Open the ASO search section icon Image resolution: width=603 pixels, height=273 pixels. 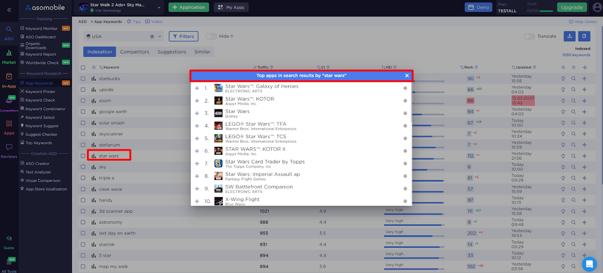pos(9,29)
